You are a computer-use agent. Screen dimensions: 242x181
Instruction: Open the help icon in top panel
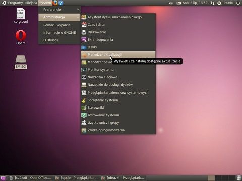(61, 3)
